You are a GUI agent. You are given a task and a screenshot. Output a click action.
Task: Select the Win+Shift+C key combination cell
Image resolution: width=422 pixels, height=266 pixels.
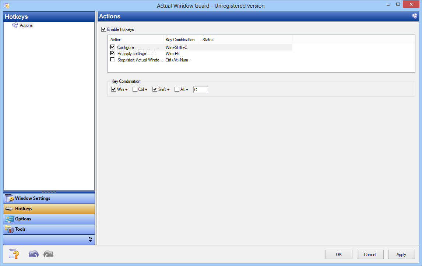point(176,47)
